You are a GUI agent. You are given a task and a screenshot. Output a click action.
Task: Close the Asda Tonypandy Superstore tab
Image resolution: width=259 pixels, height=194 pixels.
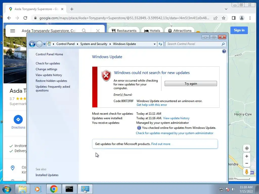(62, 9)
